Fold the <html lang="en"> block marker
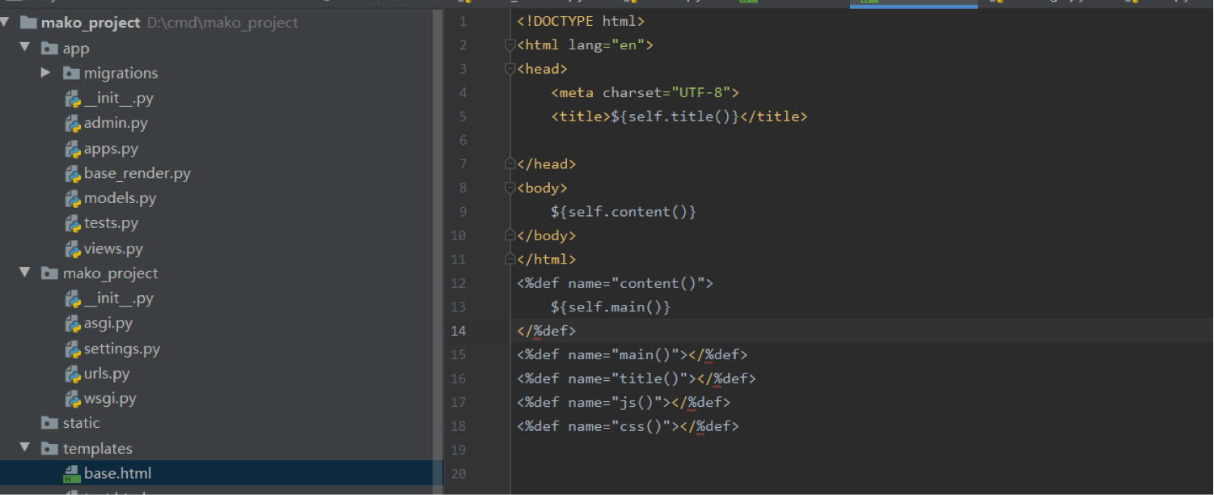This screenshot has width=1214, height=495. pos(510,45)
